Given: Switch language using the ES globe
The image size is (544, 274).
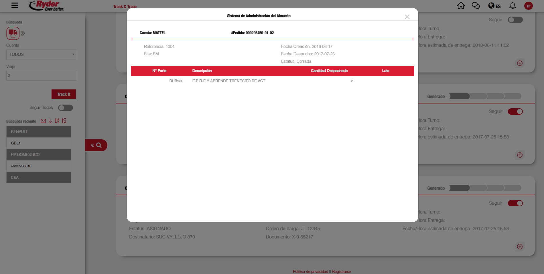Looking at the screenshot, I should [494, 6].
